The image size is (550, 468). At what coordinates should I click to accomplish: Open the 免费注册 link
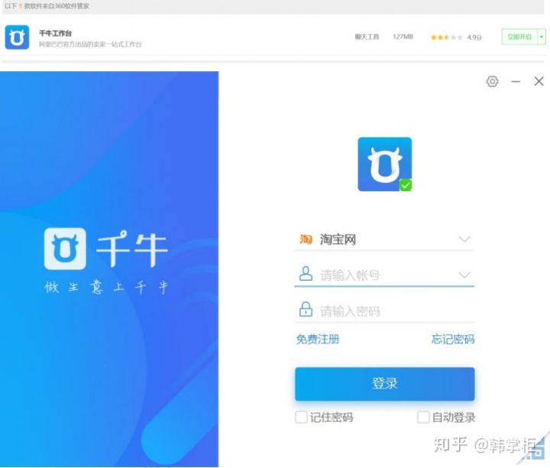click(x=318, y=340)
